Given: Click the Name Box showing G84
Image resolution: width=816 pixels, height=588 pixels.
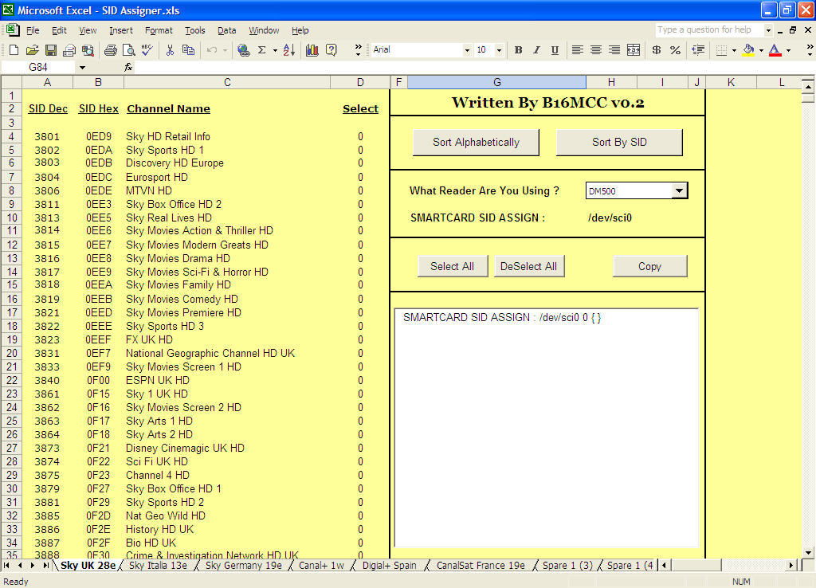Looking at the screenshot, I should (x=39, y=67).
